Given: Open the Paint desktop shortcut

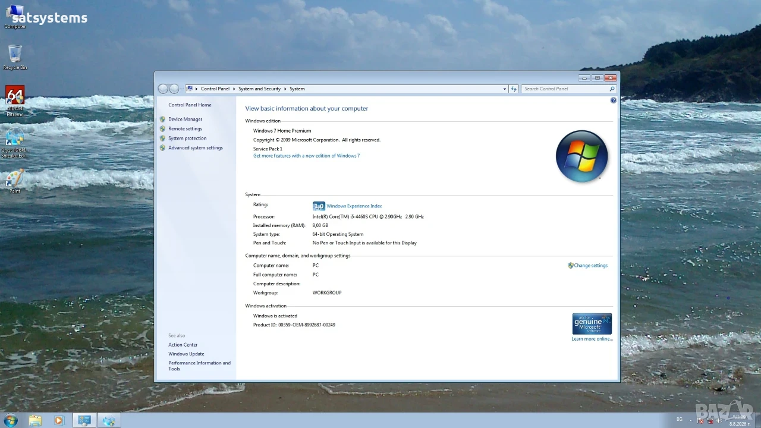Looking at the screenshot, I should click(15, 181).
